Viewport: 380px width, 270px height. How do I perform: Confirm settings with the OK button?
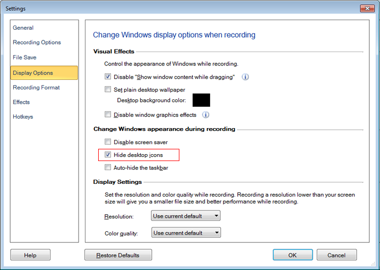point(292,255)
